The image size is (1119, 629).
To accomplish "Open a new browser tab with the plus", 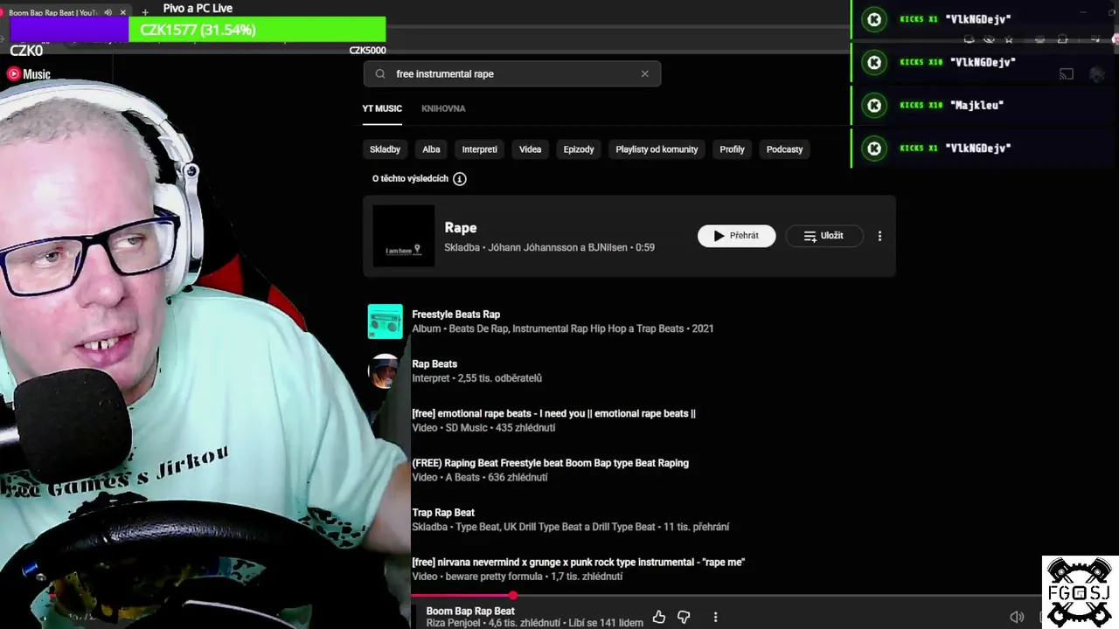I will click(145, 12).
